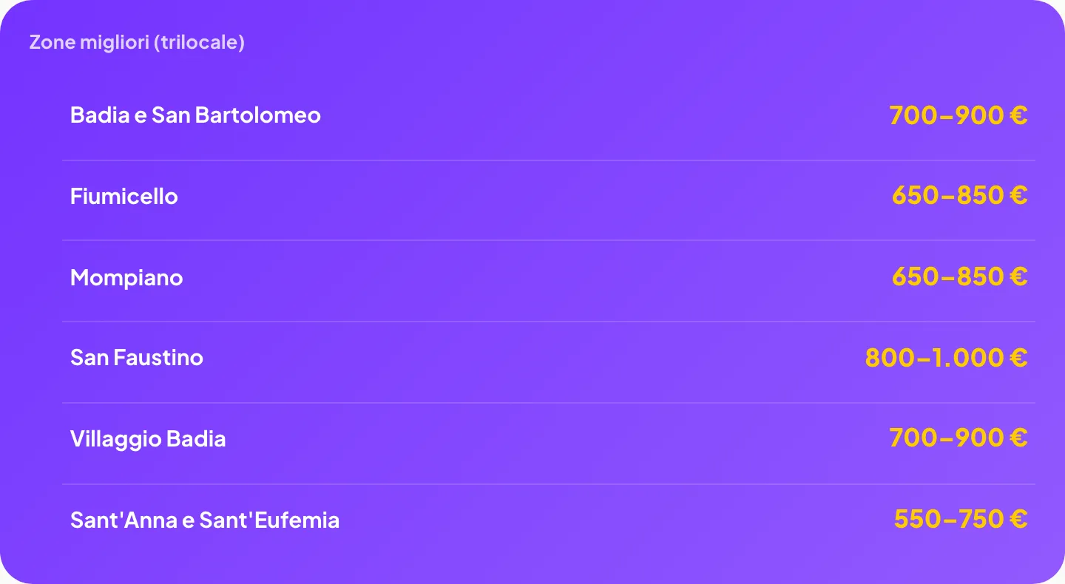Select Villaggio Badia's 700–900 € price
1065x584 pixels.
[958, 438]
